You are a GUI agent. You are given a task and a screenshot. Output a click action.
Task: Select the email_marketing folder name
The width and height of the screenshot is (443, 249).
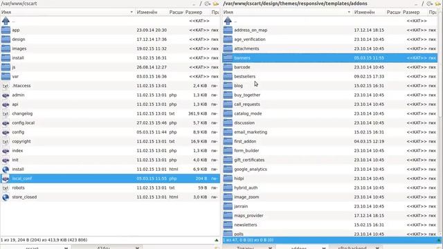click(x=251, y=132)
